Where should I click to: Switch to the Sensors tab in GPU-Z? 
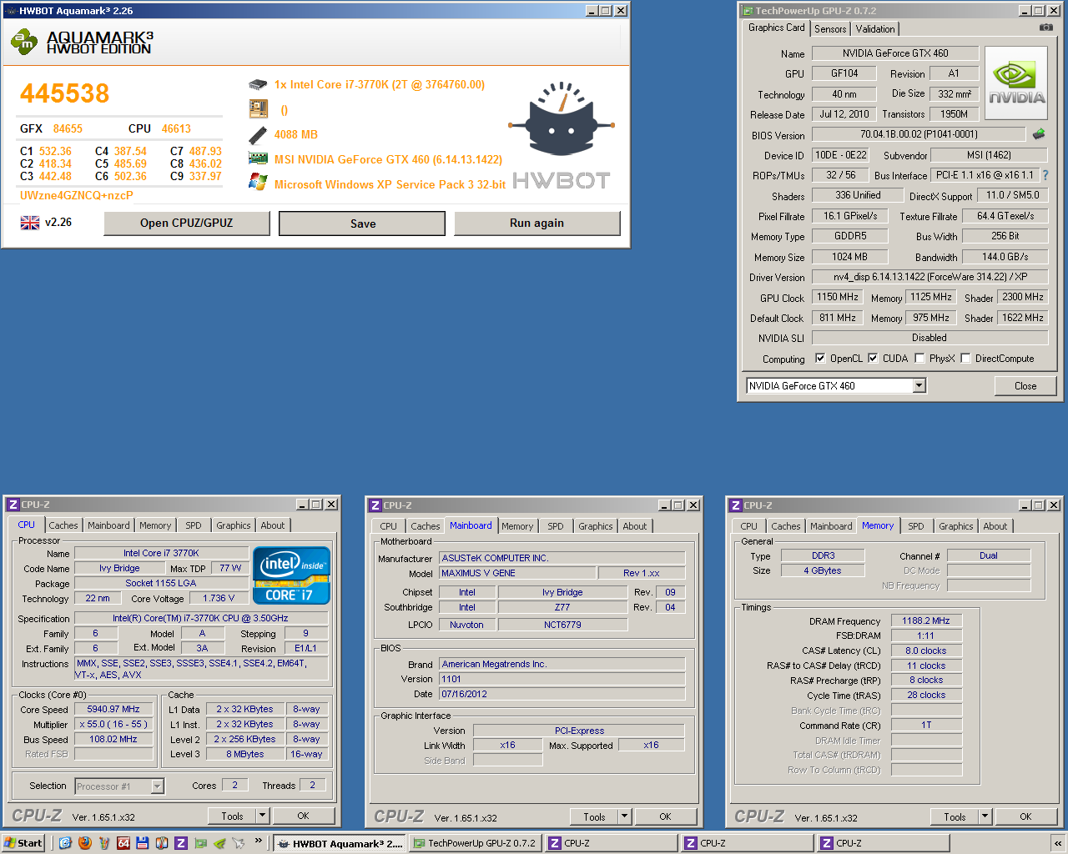[830, 28]
